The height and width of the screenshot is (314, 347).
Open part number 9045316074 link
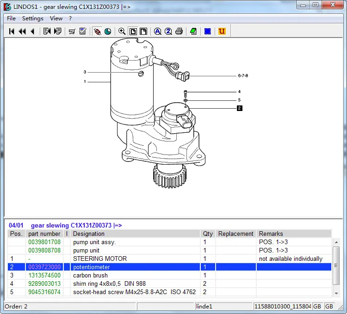(x=44, y=292)
